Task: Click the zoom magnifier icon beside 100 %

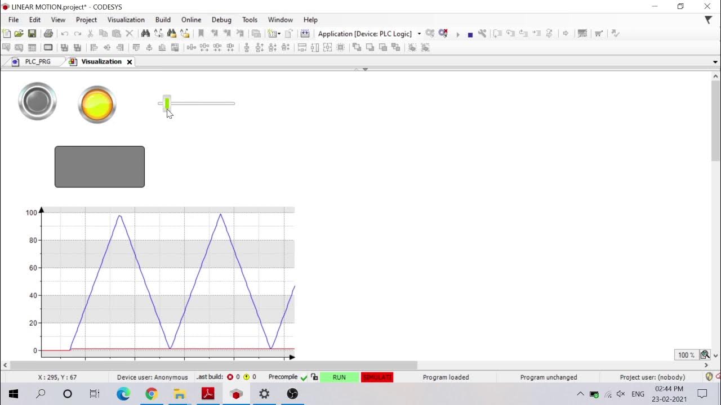Action: pyautogui.click(x=705, y=355)
